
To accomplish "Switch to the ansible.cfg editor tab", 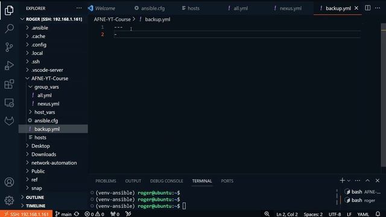I will [x=150, y=8].
